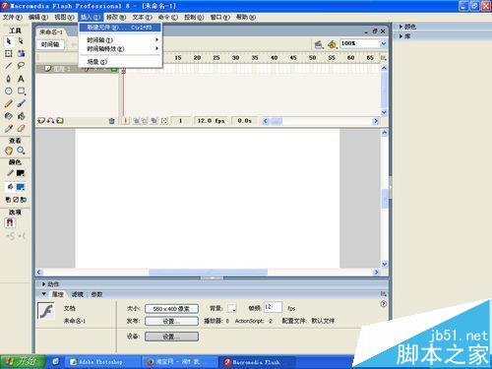Open Timeline Effects submenu in Insert menu
Viewport: 492px width, 369px height.
pyautogui.click(x=120, y=49)
